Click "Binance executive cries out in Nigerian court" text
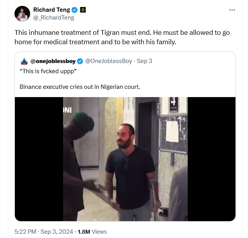The width and height of the screenshot is (248, 238). (x=80, y=87)
